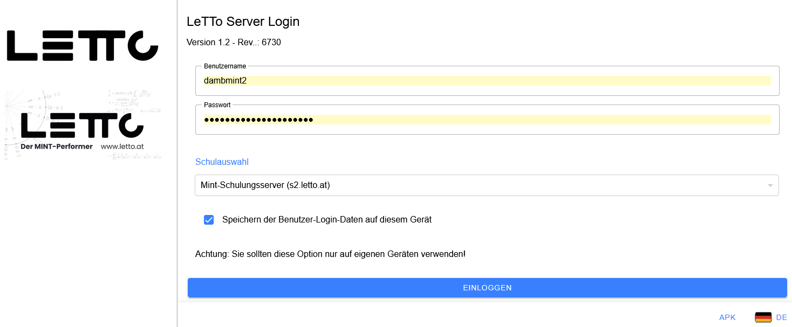Image resolution: width=792 pixels, height=327 pixels.
Task: Click the small Passwort field label
Action: (x=217, y=105)
